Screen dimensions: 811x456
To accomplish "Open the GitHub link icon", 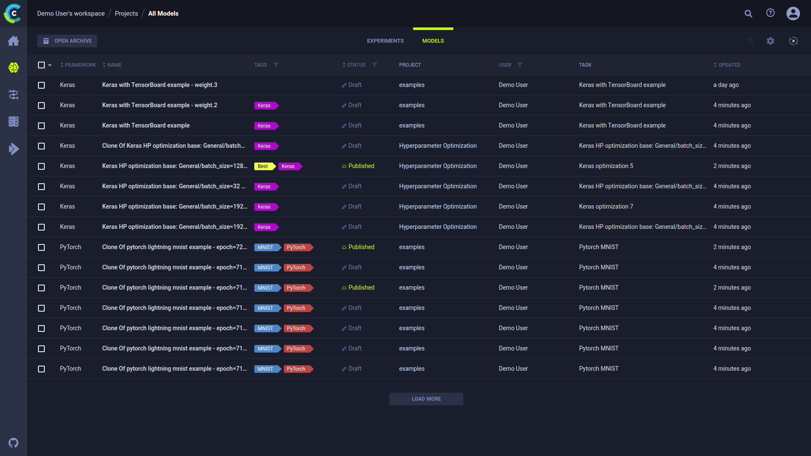I will pyautogui.click(x=14, y=443).
